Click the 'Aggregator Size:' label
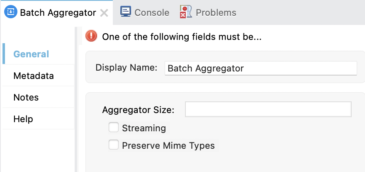 click(138, 110)
